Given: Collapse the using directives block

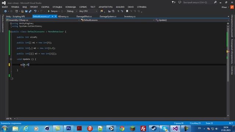Looking at the screenshot, I should [11, 23].
